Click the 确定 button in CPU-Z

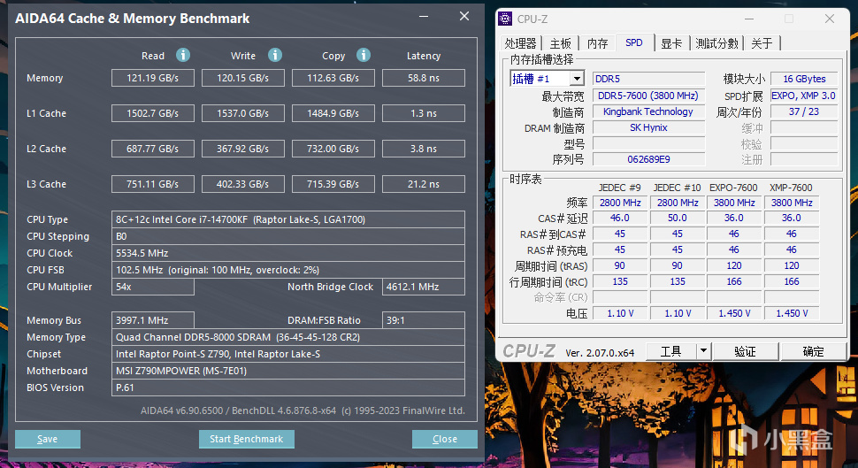coord(813,351)
